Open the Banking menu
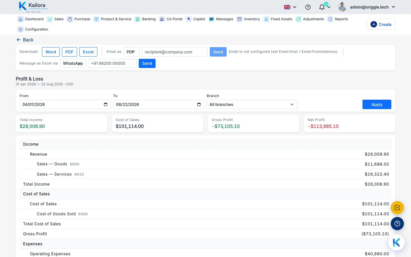The height and width of the screenshot is (257, 411). click(145, 19)
